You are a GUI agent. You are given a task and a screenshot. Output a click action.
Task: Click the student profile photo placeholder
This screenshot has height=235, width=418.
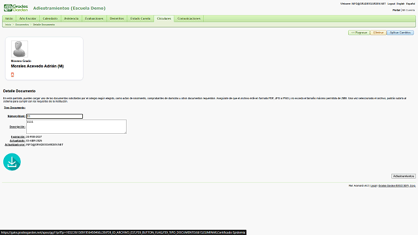click(x=19, y=49)
